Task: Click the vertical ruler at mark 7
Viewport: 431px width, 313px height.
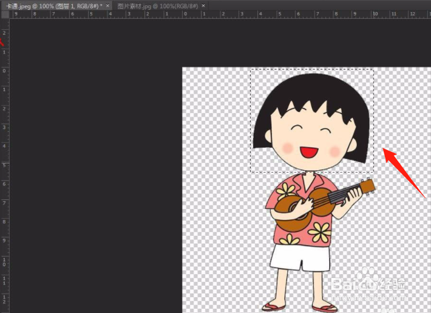Action: (x=4, y=203)
